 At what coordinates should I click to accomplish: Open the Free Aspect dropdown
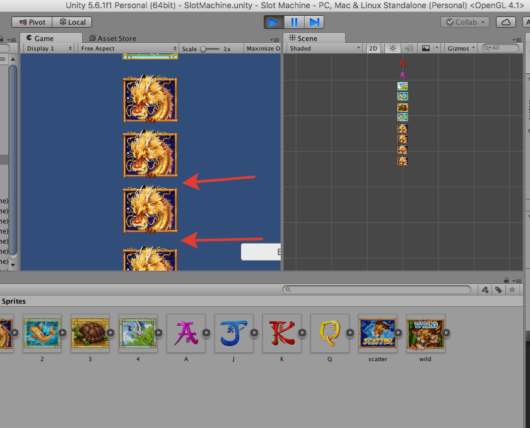coord(129,49)
